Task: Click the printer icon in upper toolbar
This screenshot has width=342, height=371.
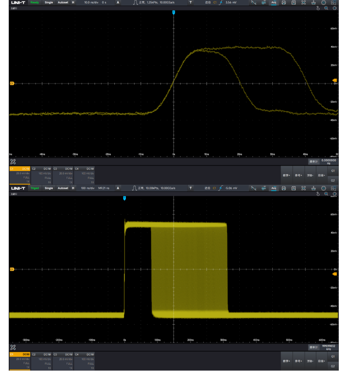Action: pos(283,3)
